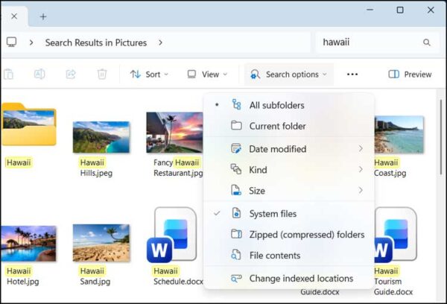This screenshot has height=304, width=447.
Task: Select the Hawaii Hotel.jpg thumbnail
Action: 28,243
